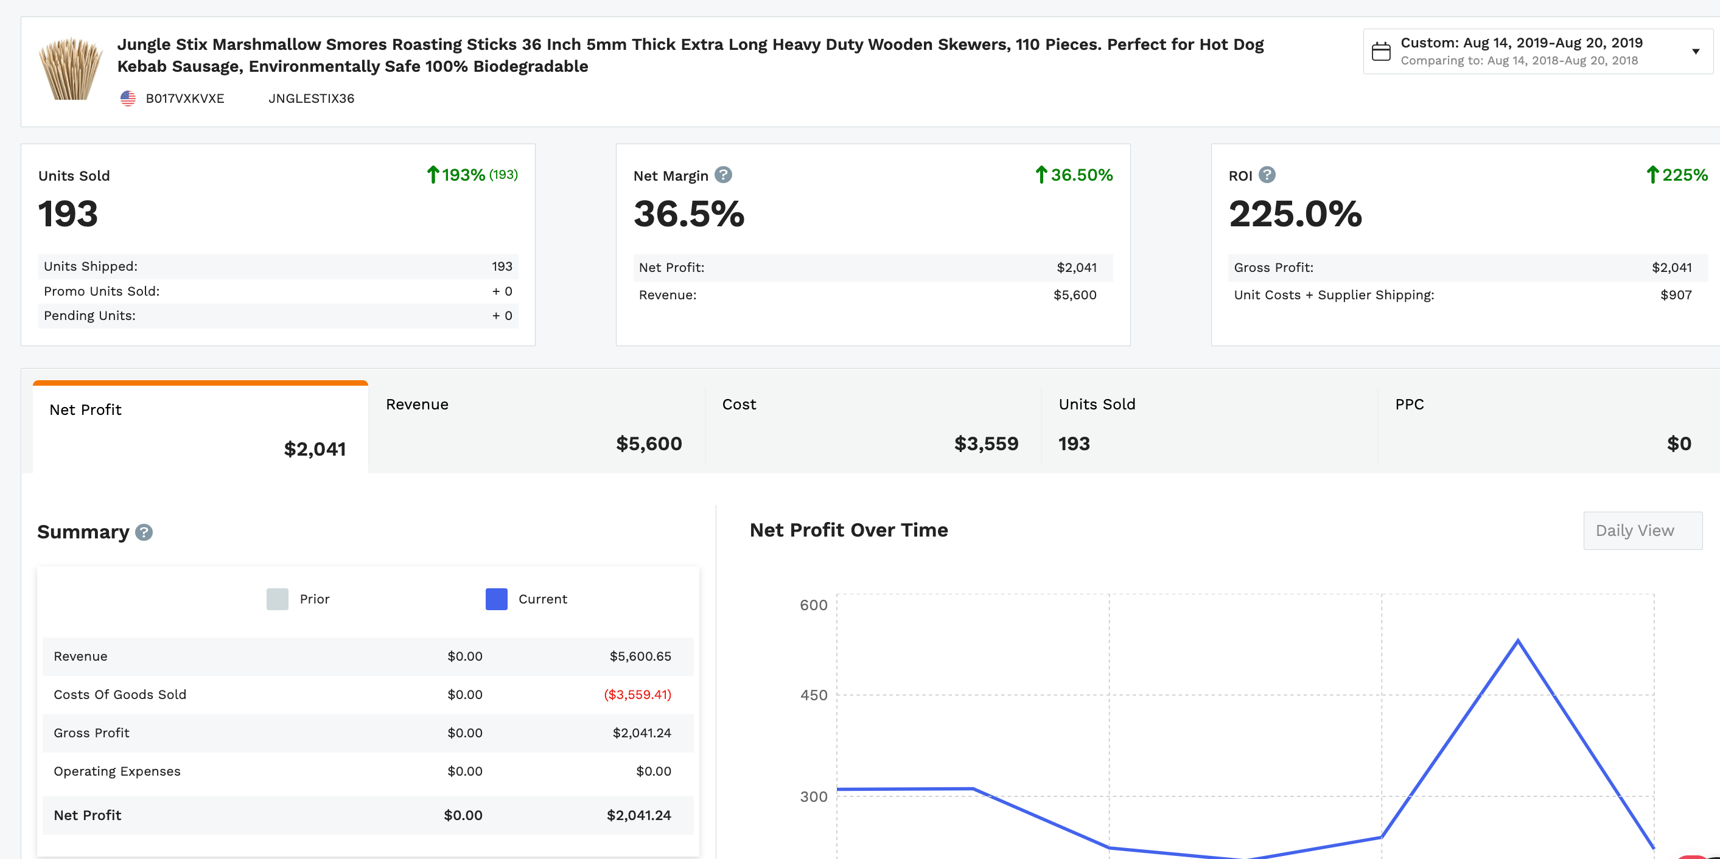Click the ROI help question icon
Screen dimensions: 1720x859
point(1267,175)
